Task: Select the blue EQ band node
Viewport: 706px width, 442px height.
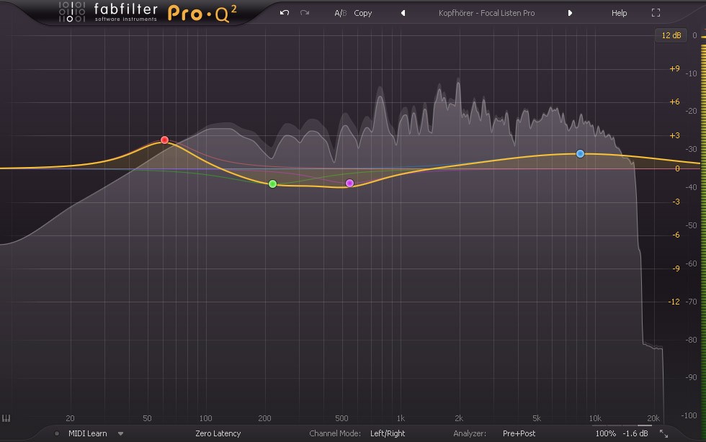Action: [580, 153]
